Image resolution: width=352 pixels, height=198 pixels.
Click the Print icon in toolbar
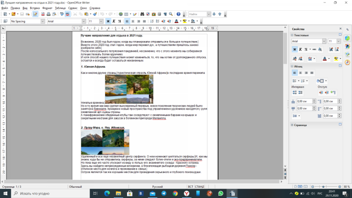point(48,14)
